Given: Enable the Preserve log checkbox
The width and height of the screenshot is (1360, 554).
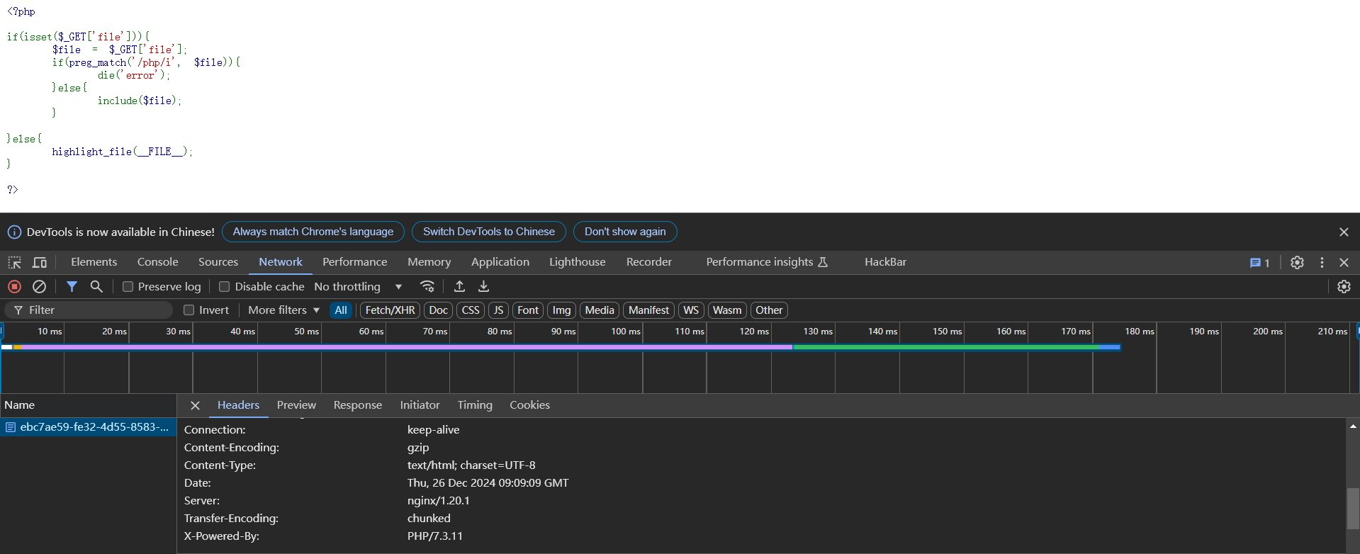Looking at the screenshot, I should (x=128, y=287).
